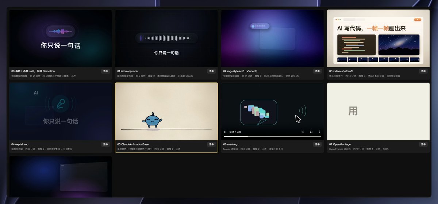Open the 05 ClaudeAnimationBase character thumbnail
The width and height of the screenshot is (438, 204).
coord(166,112)
